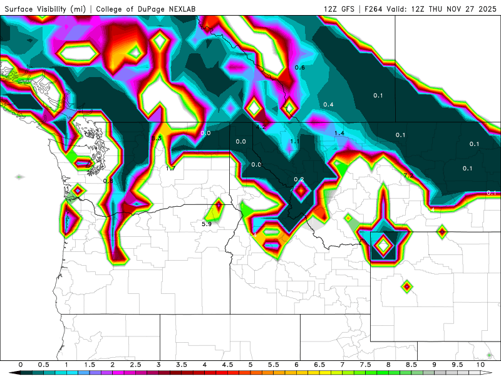The width and height of the screenshot is (501, 376).
Task: Click the '6.5' tick label on color scale
Action: (319, 365)
